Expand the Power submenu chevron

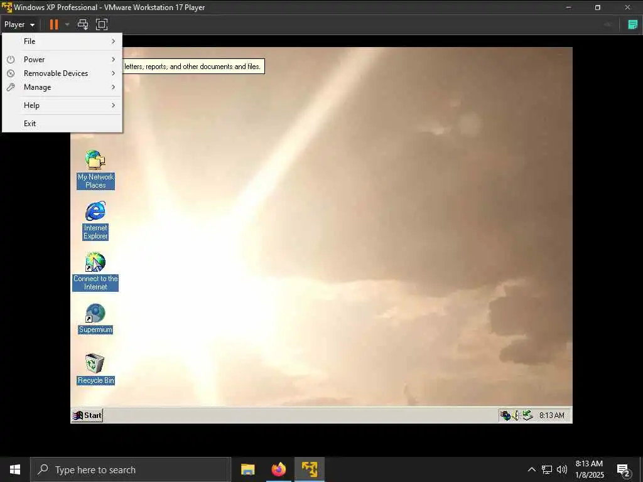[x=114, y=60]
